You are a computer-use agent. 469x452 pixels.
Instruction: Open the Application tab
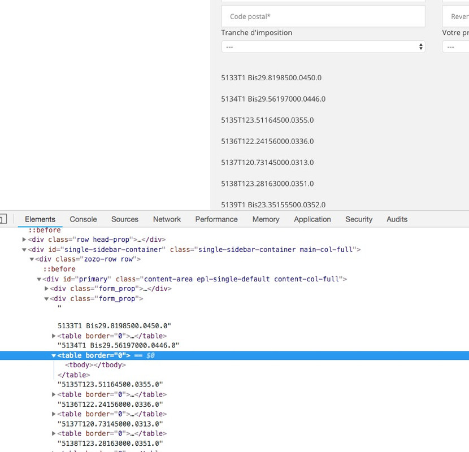point(312,219)
